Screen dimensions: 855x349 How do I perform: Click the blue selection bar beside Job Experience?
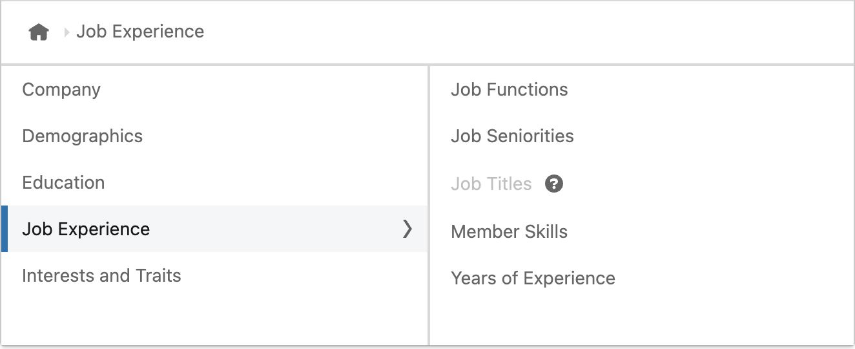tap(5, 229)
